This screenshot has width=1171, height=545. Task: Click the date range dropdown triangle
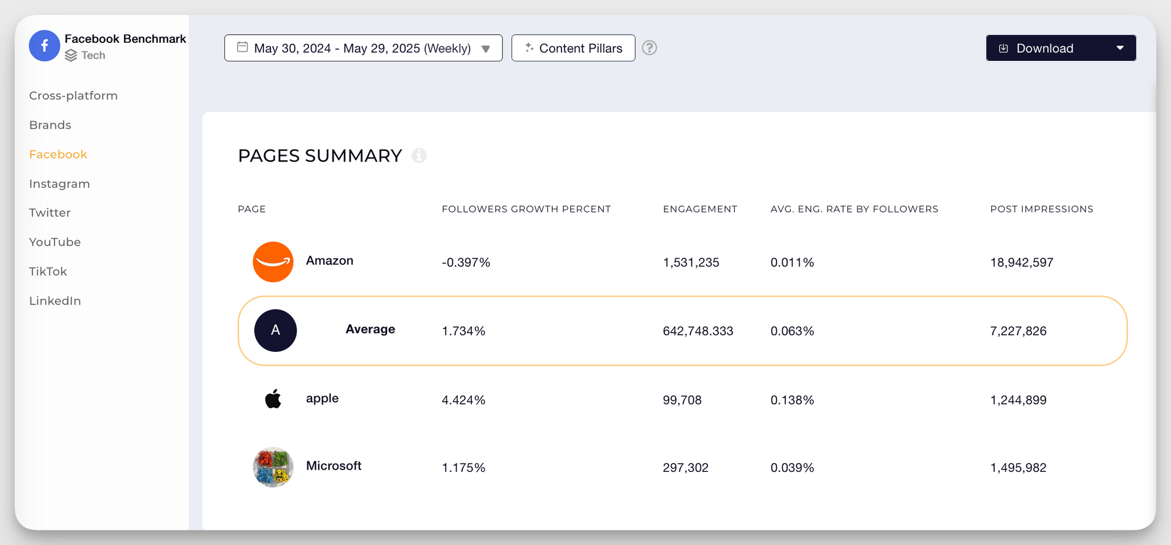[x=485, y=49]
